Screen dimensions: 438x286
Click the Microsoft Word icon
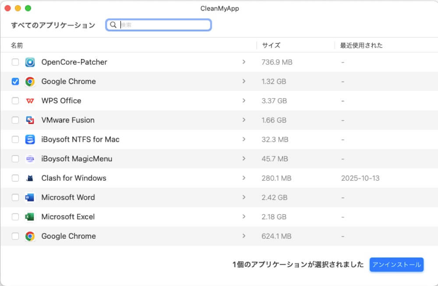click(30, 197)
